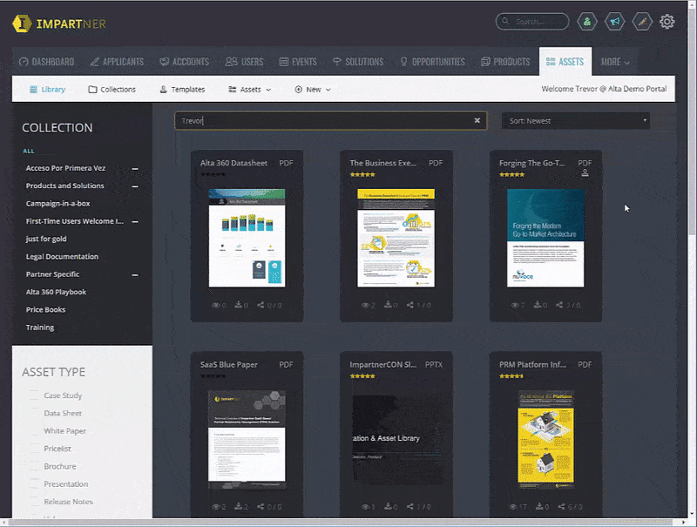Click the asset search field containing Trevor
This screenshot has width=697, height=527.
[331, 121]
